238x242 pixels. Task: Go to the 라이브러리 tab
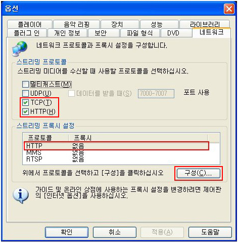click(205, 24)
